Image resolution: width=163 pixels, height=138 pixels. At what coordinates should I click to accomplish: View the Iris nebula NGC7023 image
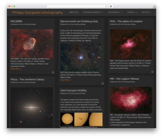[x=81, y=57]
